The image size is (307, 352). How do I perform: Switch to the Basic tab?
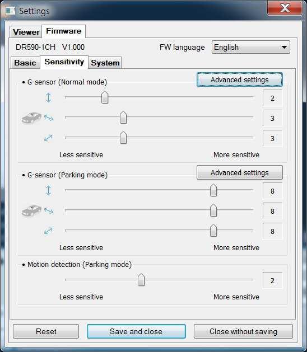point(25,63)
